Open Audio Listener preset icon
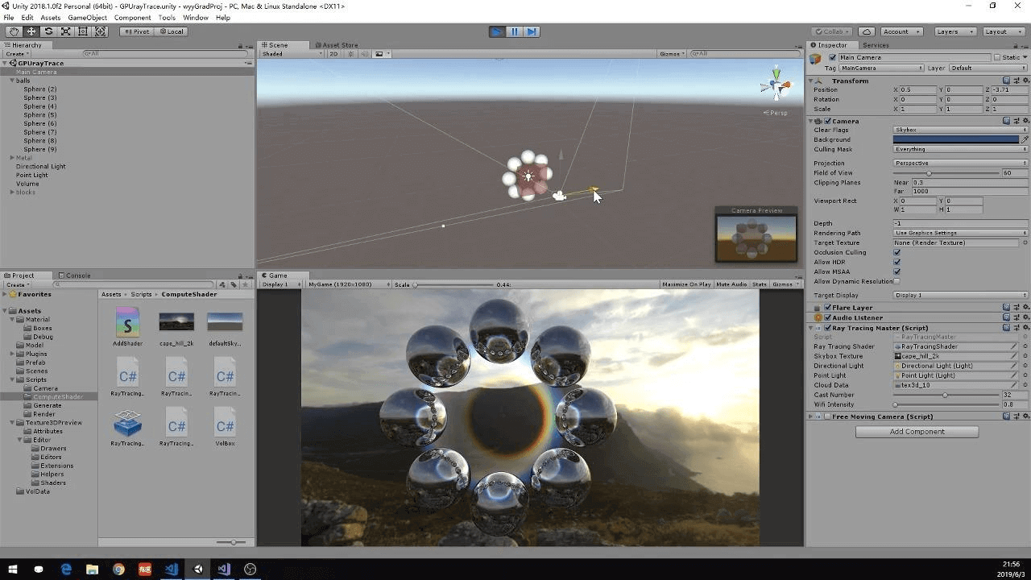This screenshot has height=580, width=1031. click(x=1016, y=317)
